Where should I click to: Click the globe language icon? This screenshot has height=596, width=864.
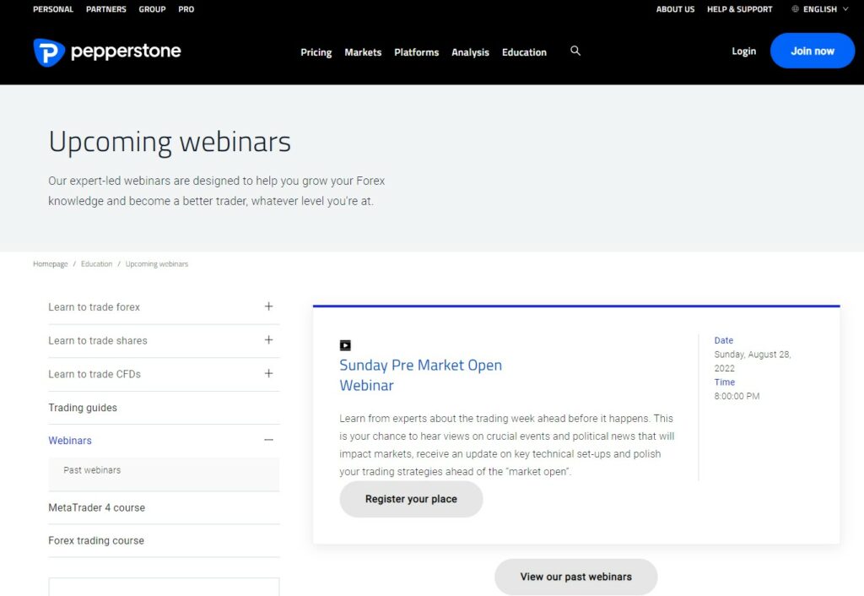[795, 9]
